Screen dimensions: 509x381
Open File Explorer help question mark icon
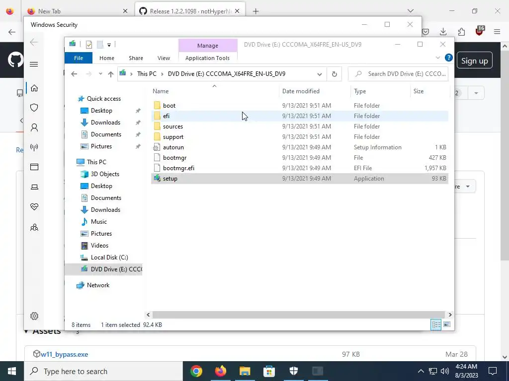tap(449, 58)
